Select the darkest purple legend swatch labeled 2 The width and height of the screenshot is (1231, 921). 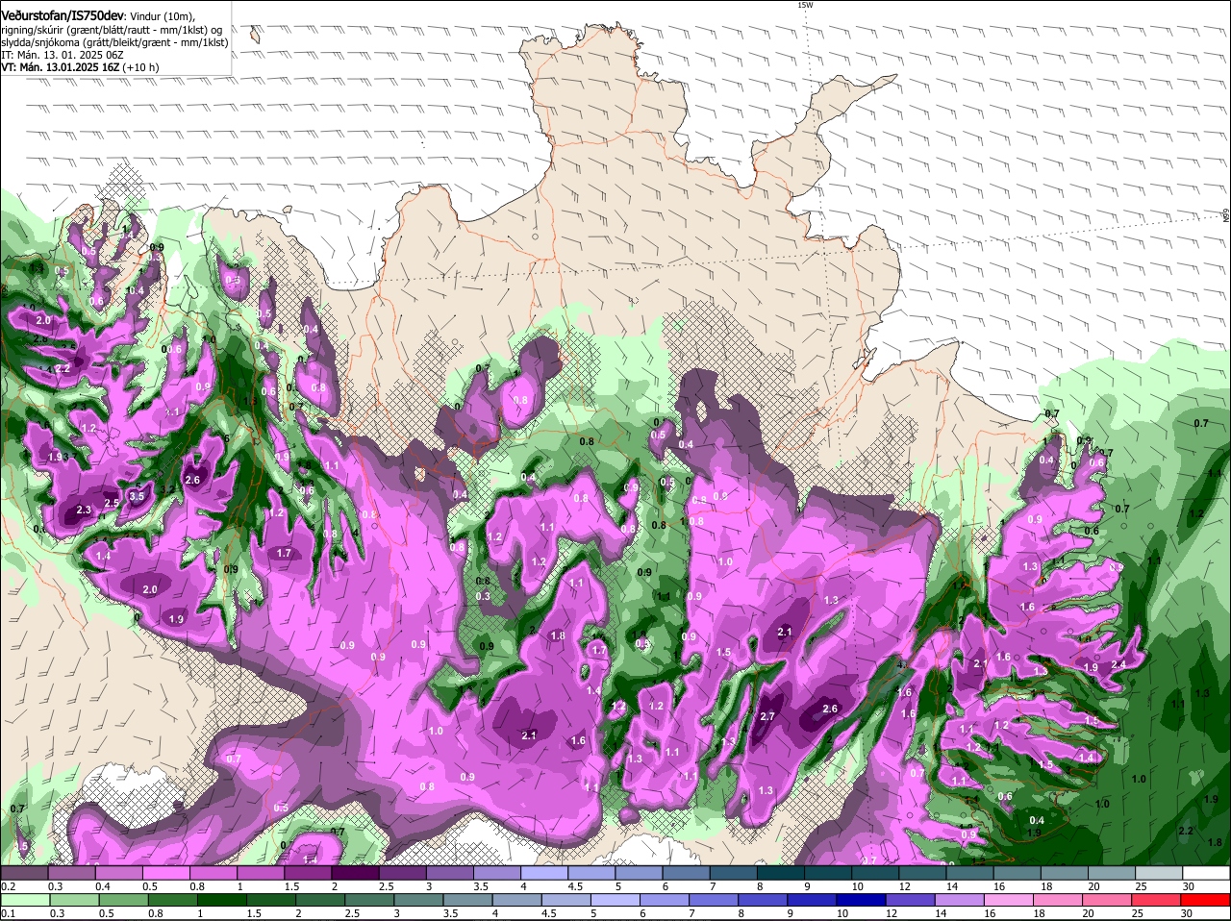[x=355, y=872]
